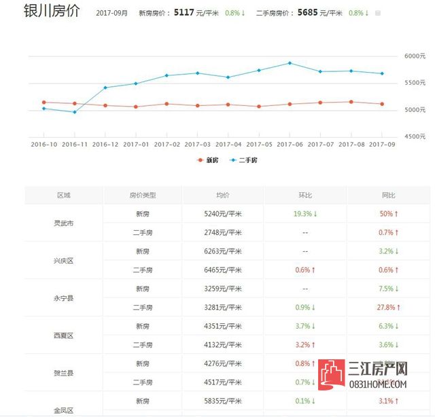Viewport: 435px width, 417px height.
Task: Click the 3.6% year-on-year decrease value
Action: (388, 344)
